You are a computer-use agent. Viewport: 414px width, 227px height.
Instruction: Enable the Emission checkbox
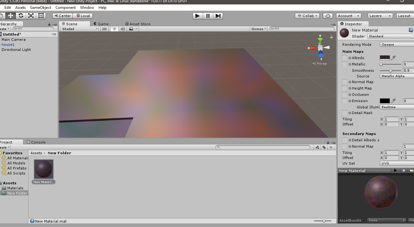(344, 101)
